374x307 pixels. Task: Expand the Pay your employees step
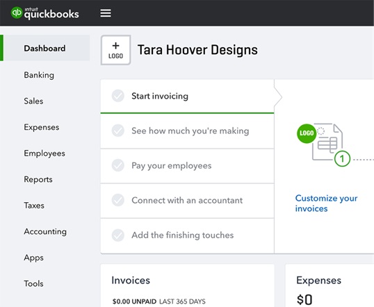(187, 166)
